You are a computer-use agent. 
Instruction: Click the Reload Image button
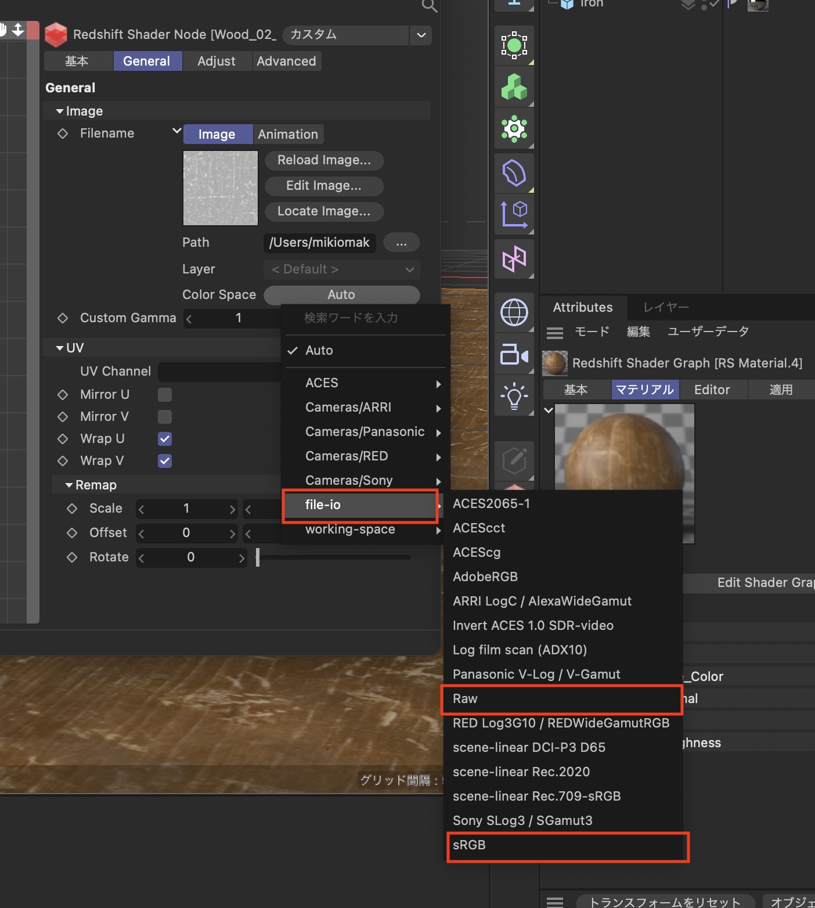324,160
